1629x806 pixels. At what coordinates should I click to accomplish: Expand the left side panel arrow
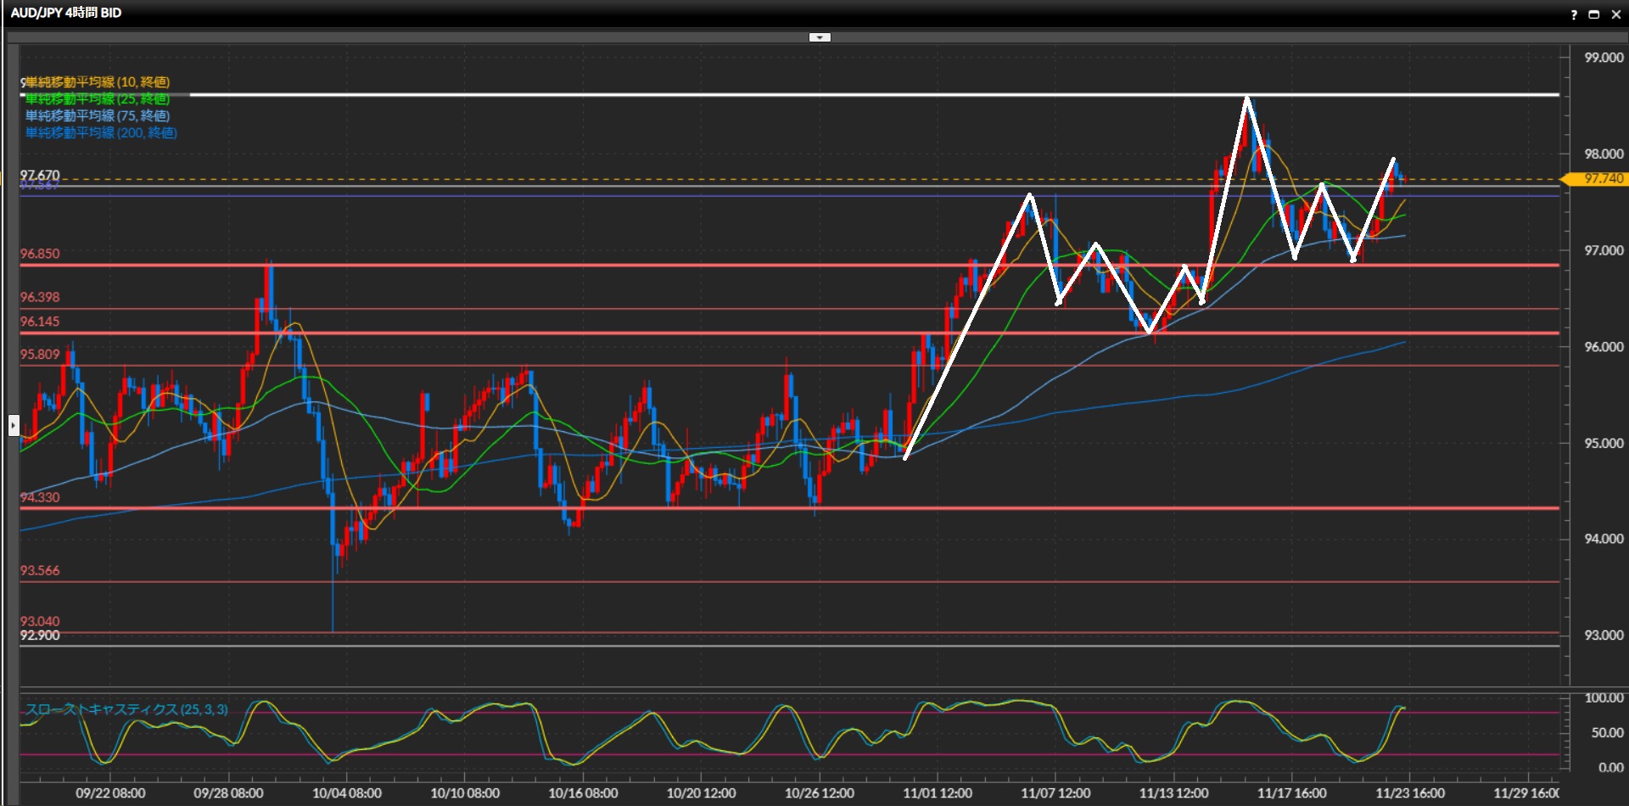pos(14,424)
